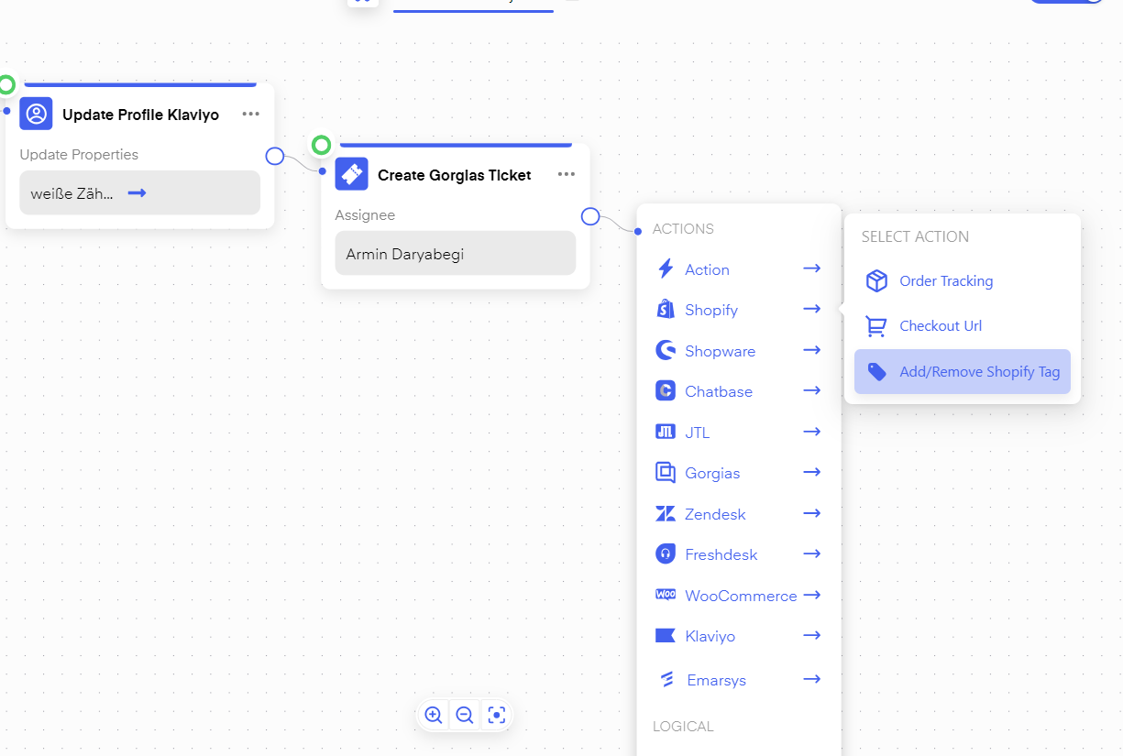Click green circle on Create Gorgias Ticket node
Image resolution: width=1123 pixels, height=756 pixels.
coord(321,145)
